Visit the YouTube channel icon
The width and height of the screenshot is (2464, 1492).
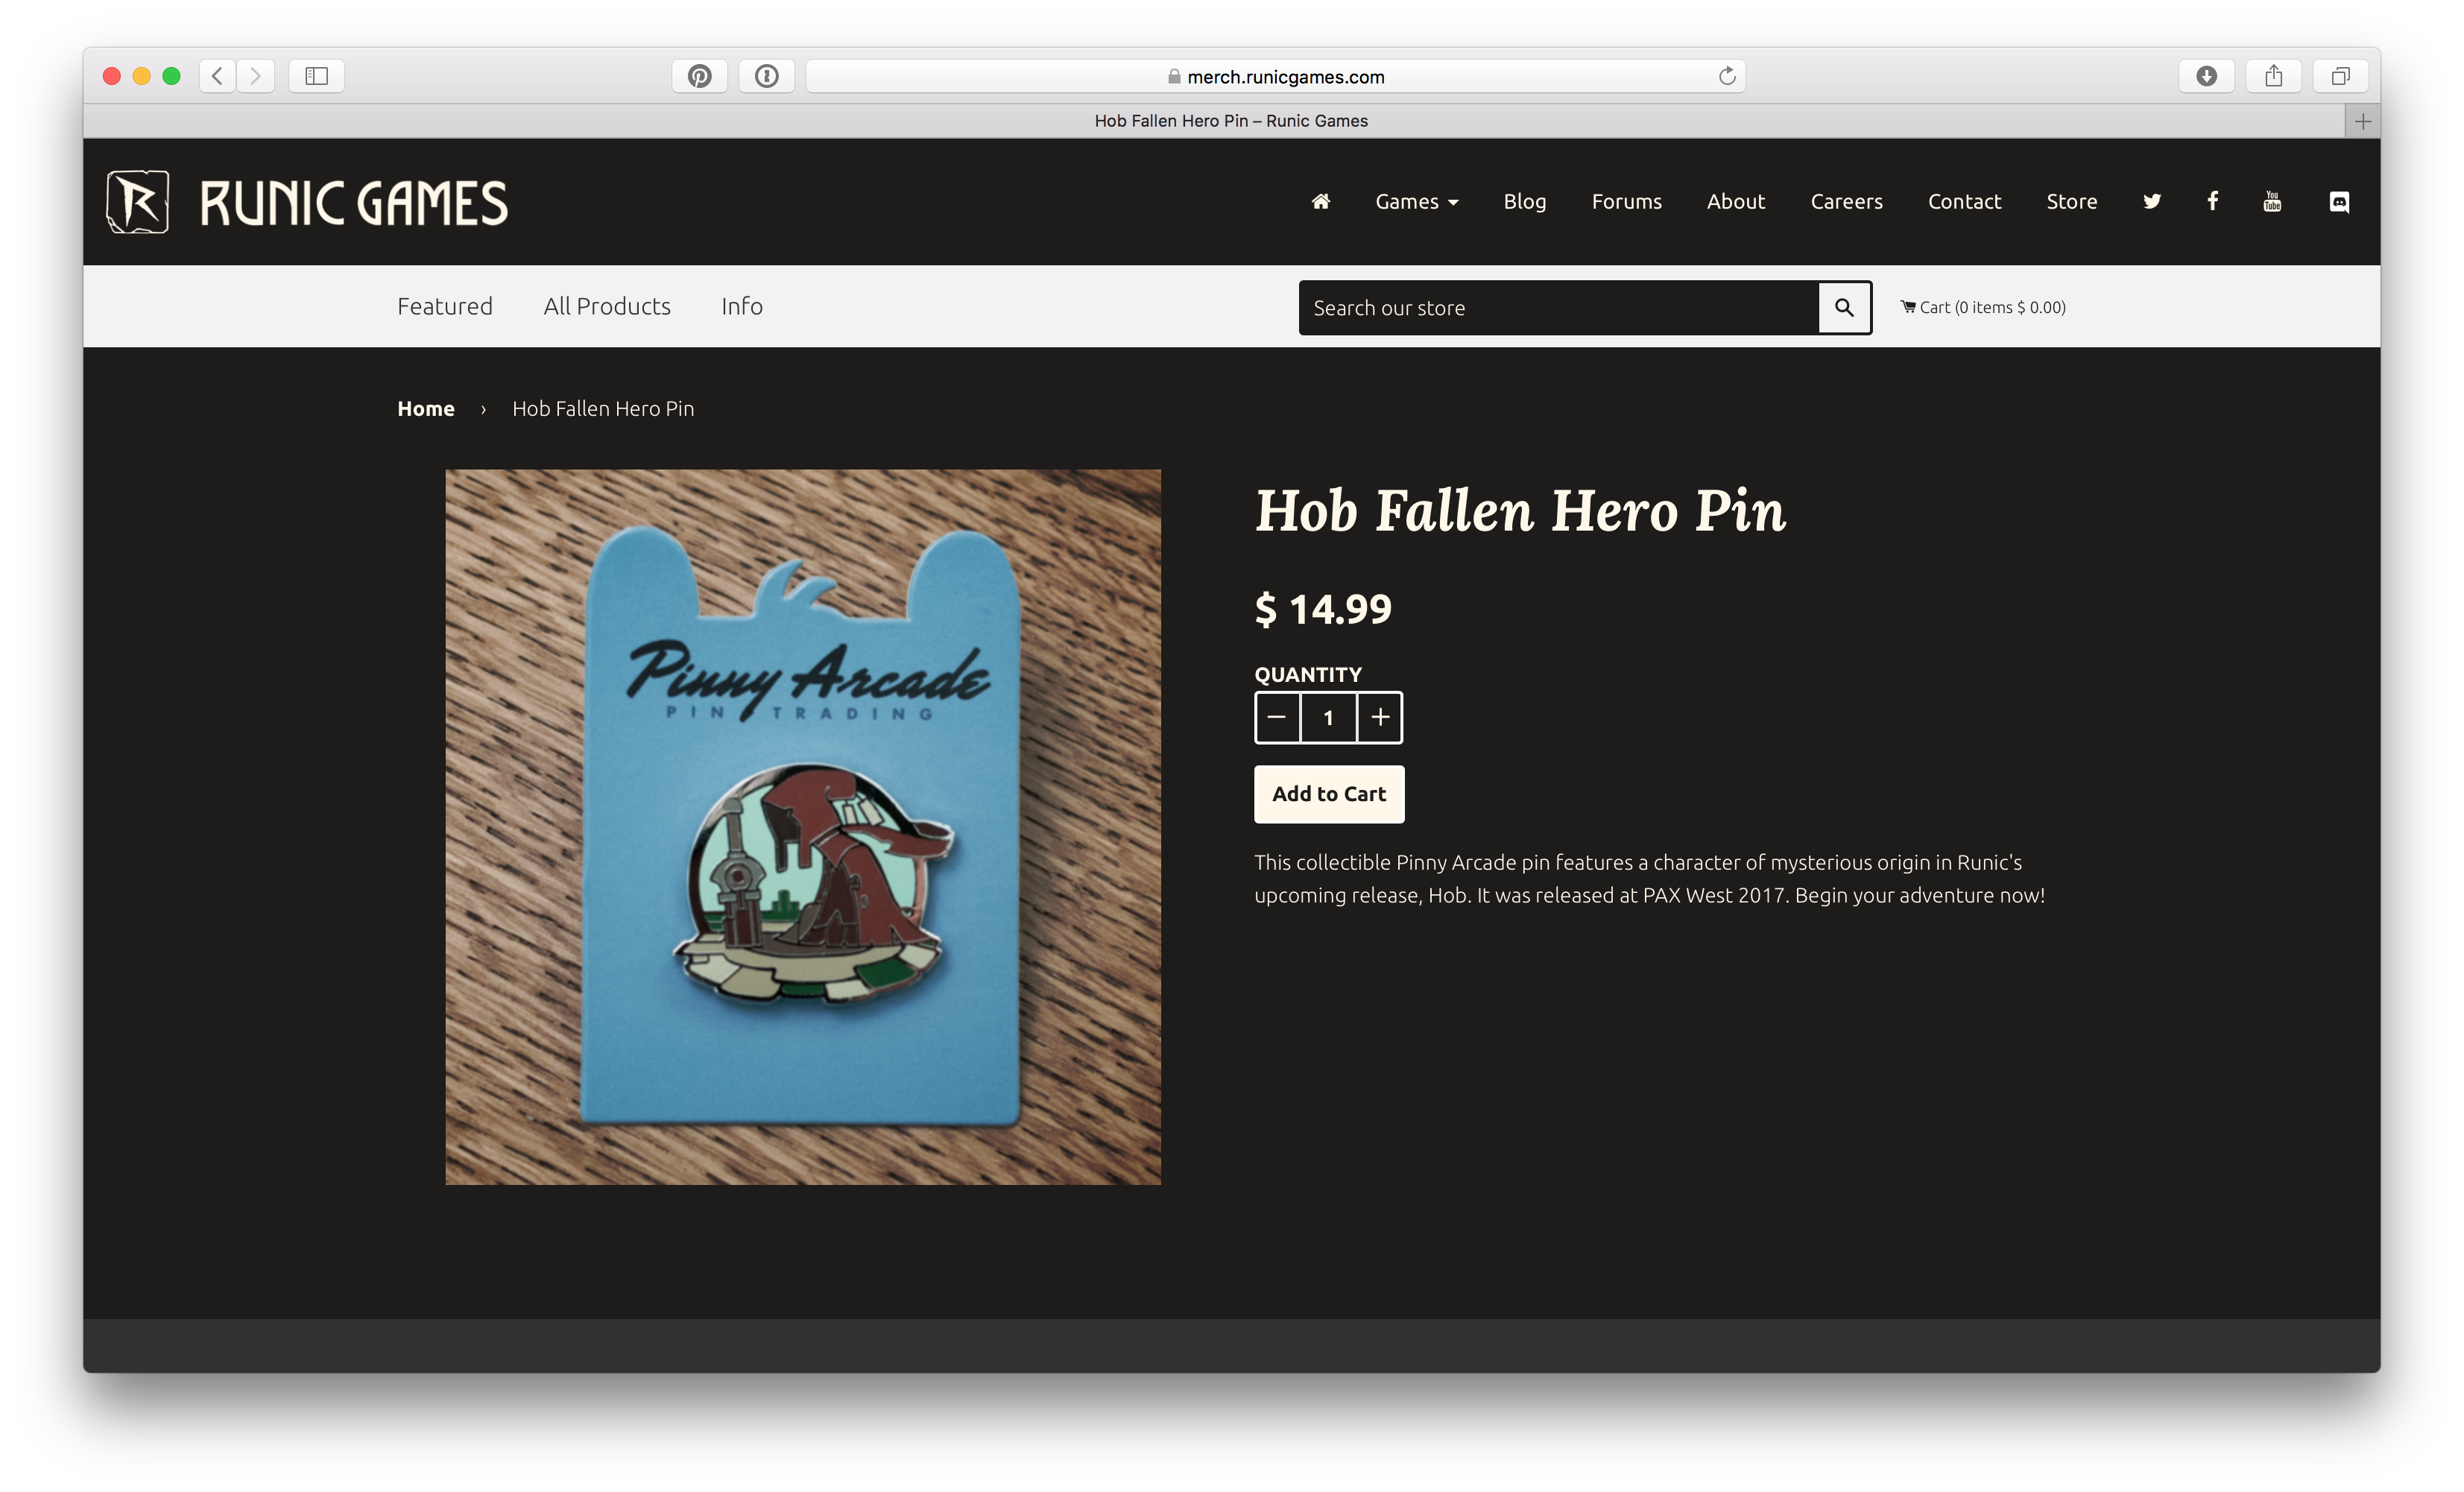tap(2272, 201)
